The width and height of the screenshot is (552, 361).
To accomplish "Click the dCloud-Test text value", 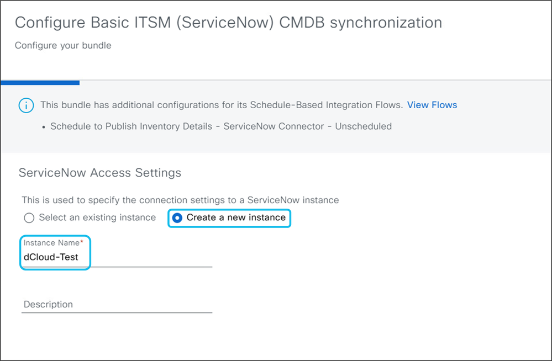I will 51,257.
